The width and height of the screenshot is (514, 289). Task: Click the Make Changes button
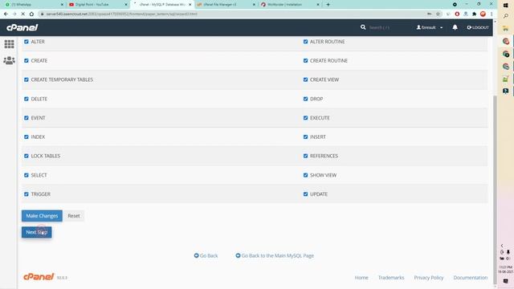(42, 216)
